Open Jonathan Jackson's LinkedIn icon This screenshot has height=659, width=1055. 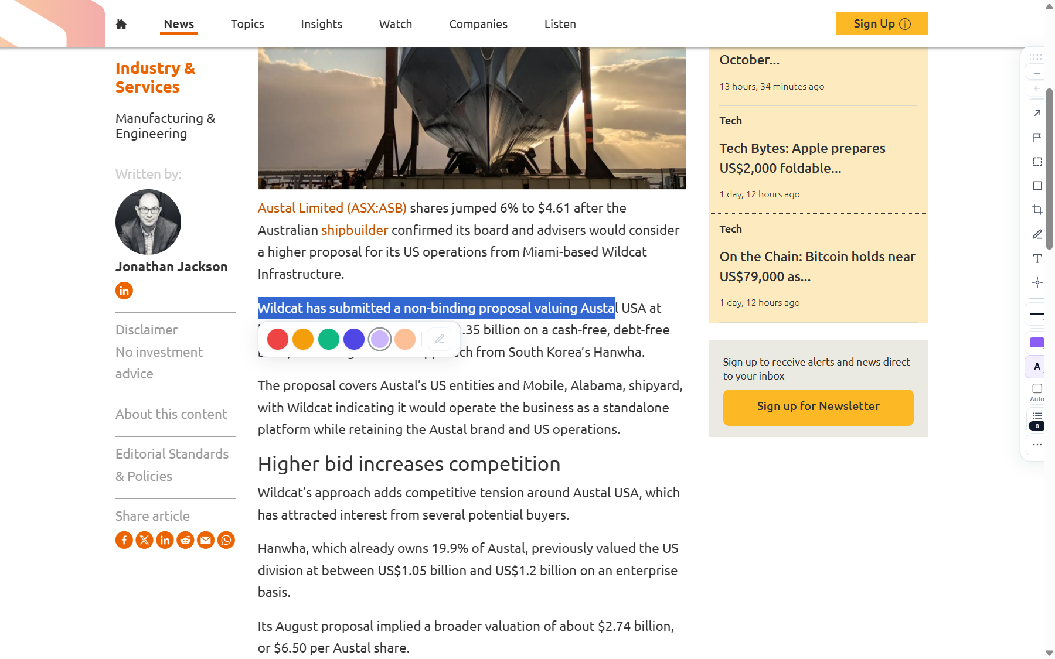(124, 291)
